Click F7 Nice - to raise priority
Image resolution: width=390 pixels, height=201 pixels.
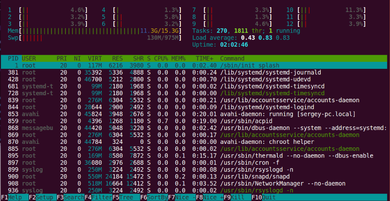(182, 198)
